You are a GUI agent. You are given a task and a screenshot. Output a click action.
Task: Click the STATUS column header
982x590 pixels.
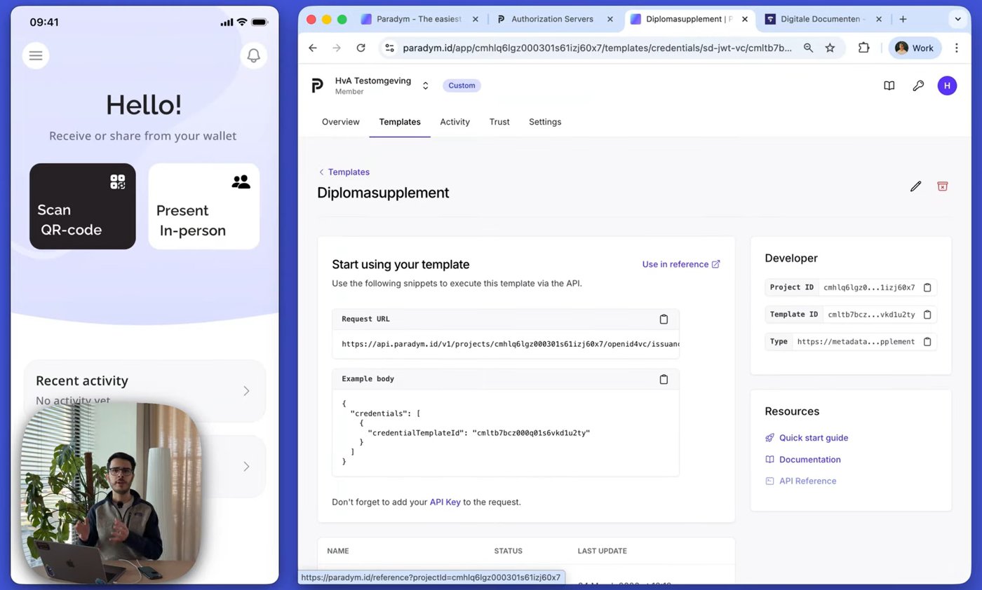coord(508,551)
